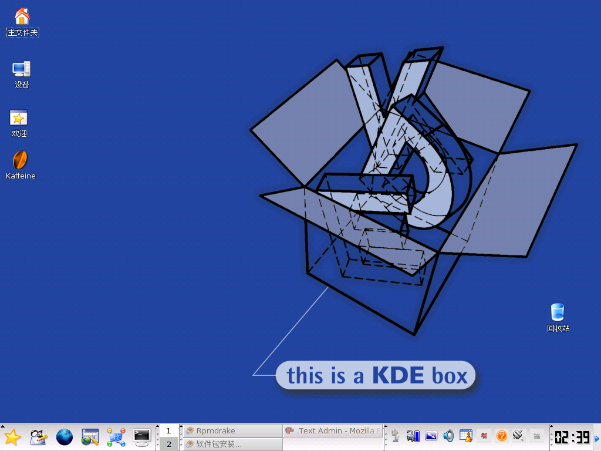Open the 欢迎 welcome desktop icon
601x451 pixels.
[x=19, y=118]
